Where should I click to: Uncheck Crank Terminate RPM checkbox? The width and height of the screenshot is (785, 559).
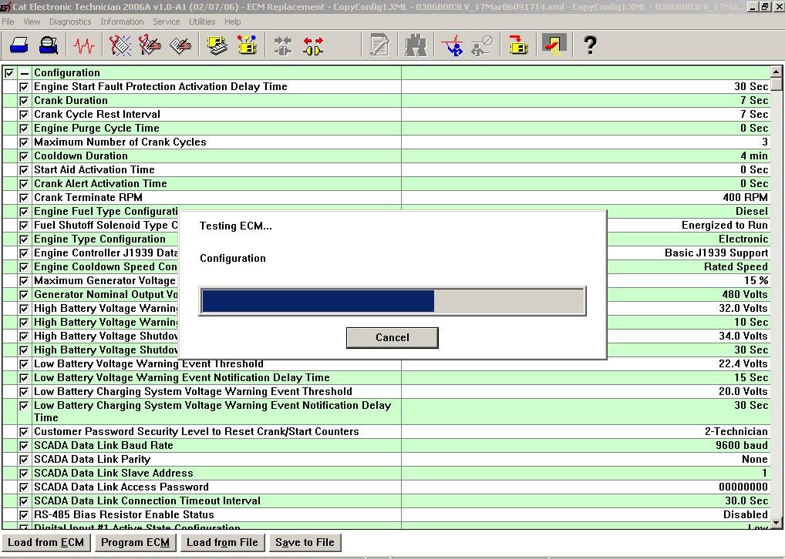[24, 198]
